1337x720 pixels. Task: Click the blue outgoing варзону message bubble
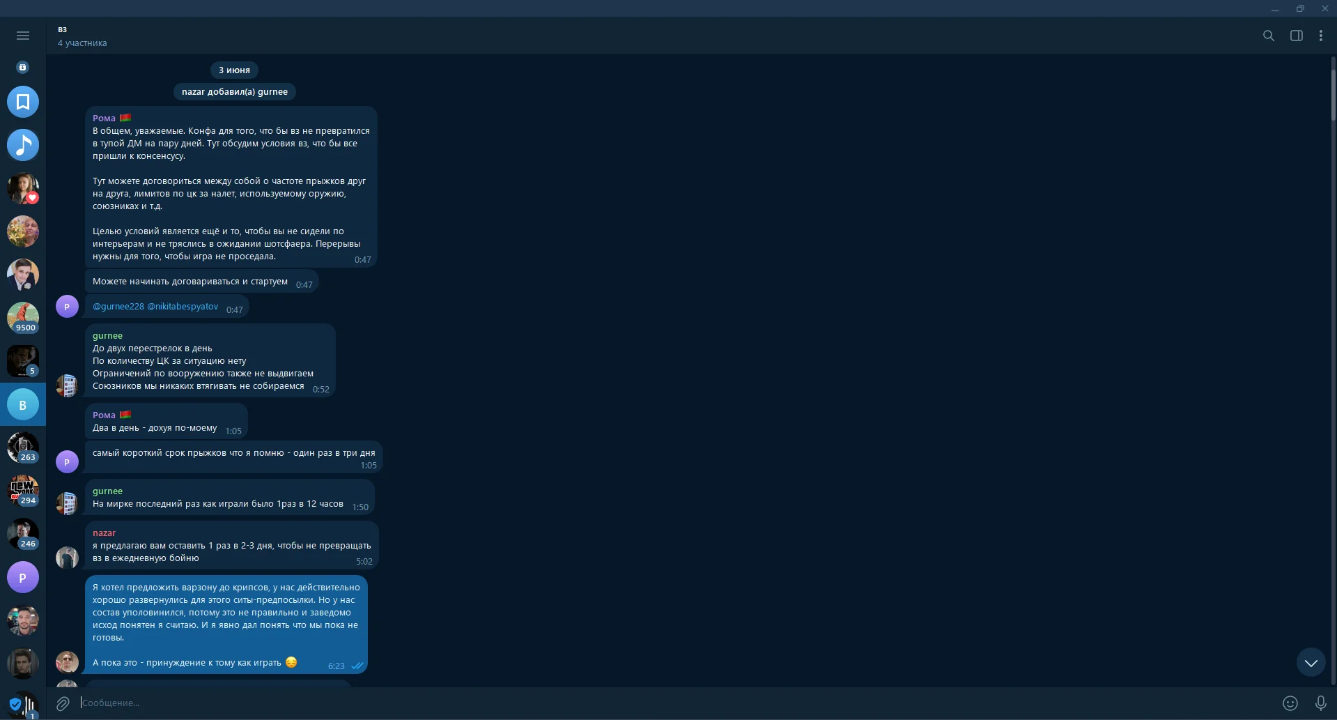[226, 625]
